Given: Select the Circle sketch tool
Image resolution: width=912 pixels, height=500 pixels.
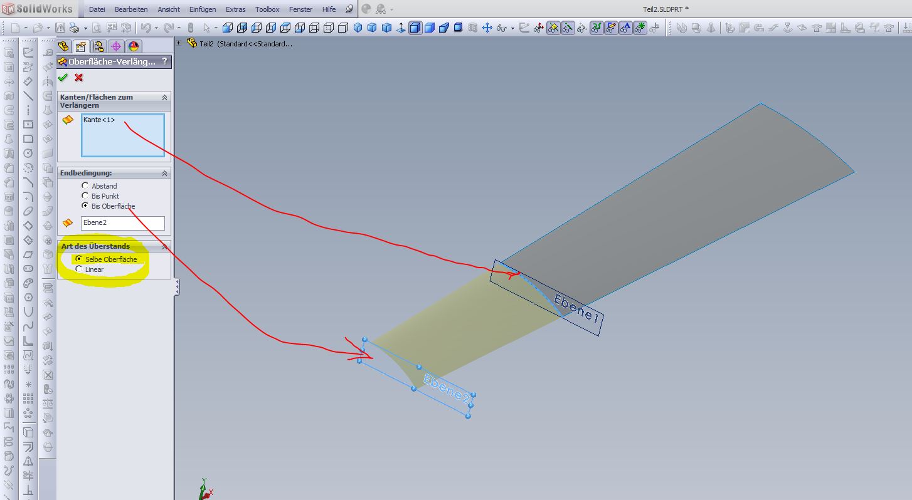Looking at the screenshot, I should (x=28, y=154).
